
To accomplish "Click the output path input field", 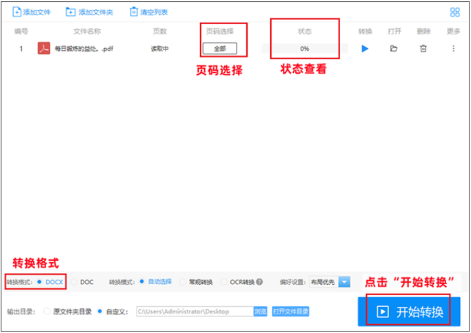I will [195, 312].
